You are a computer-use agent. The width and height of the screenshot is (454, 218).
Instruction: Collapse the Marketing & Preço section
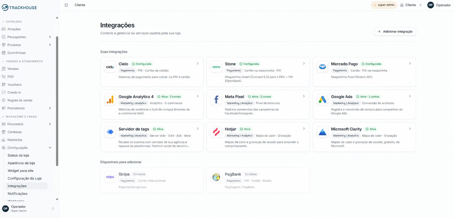coord(19,117)
